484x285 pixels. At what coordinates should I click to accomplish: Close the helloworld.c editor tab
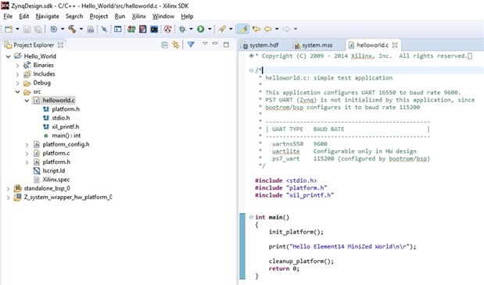pos(395,45)
